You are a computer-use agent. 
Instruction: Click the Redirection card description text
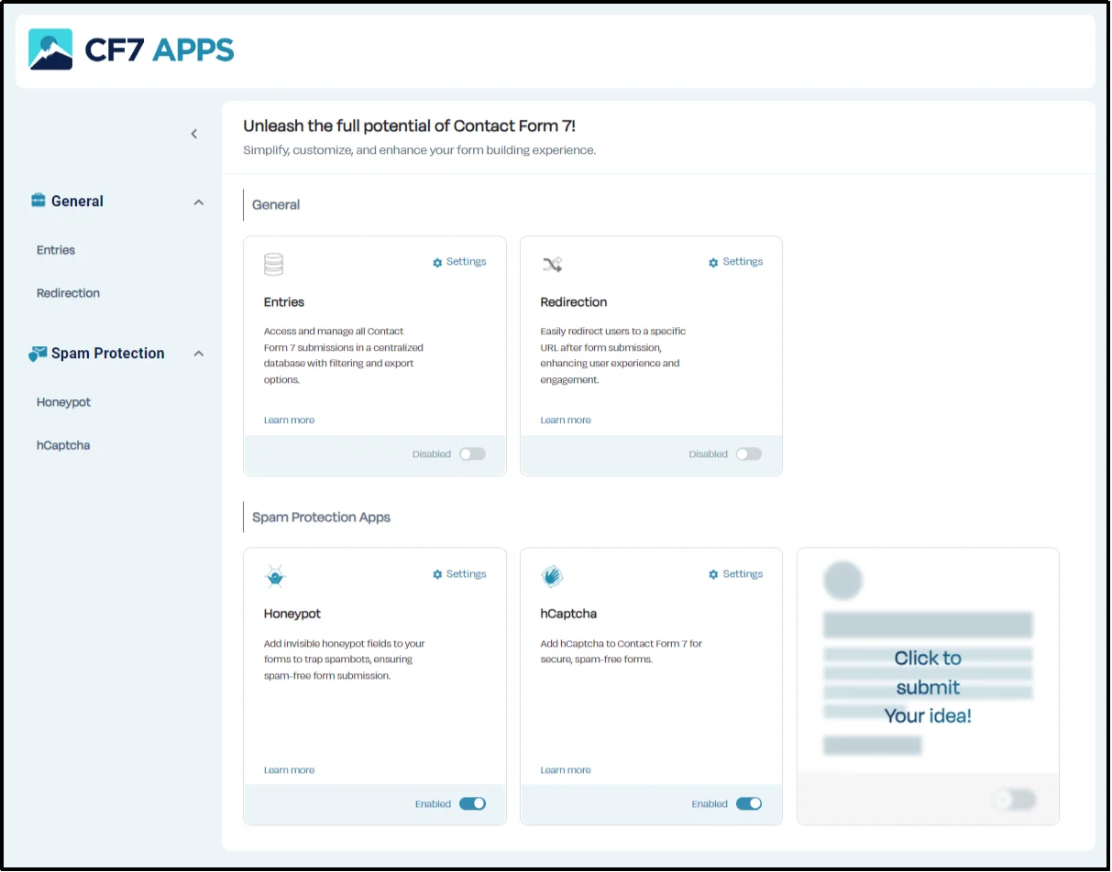[x=613, y=355]
